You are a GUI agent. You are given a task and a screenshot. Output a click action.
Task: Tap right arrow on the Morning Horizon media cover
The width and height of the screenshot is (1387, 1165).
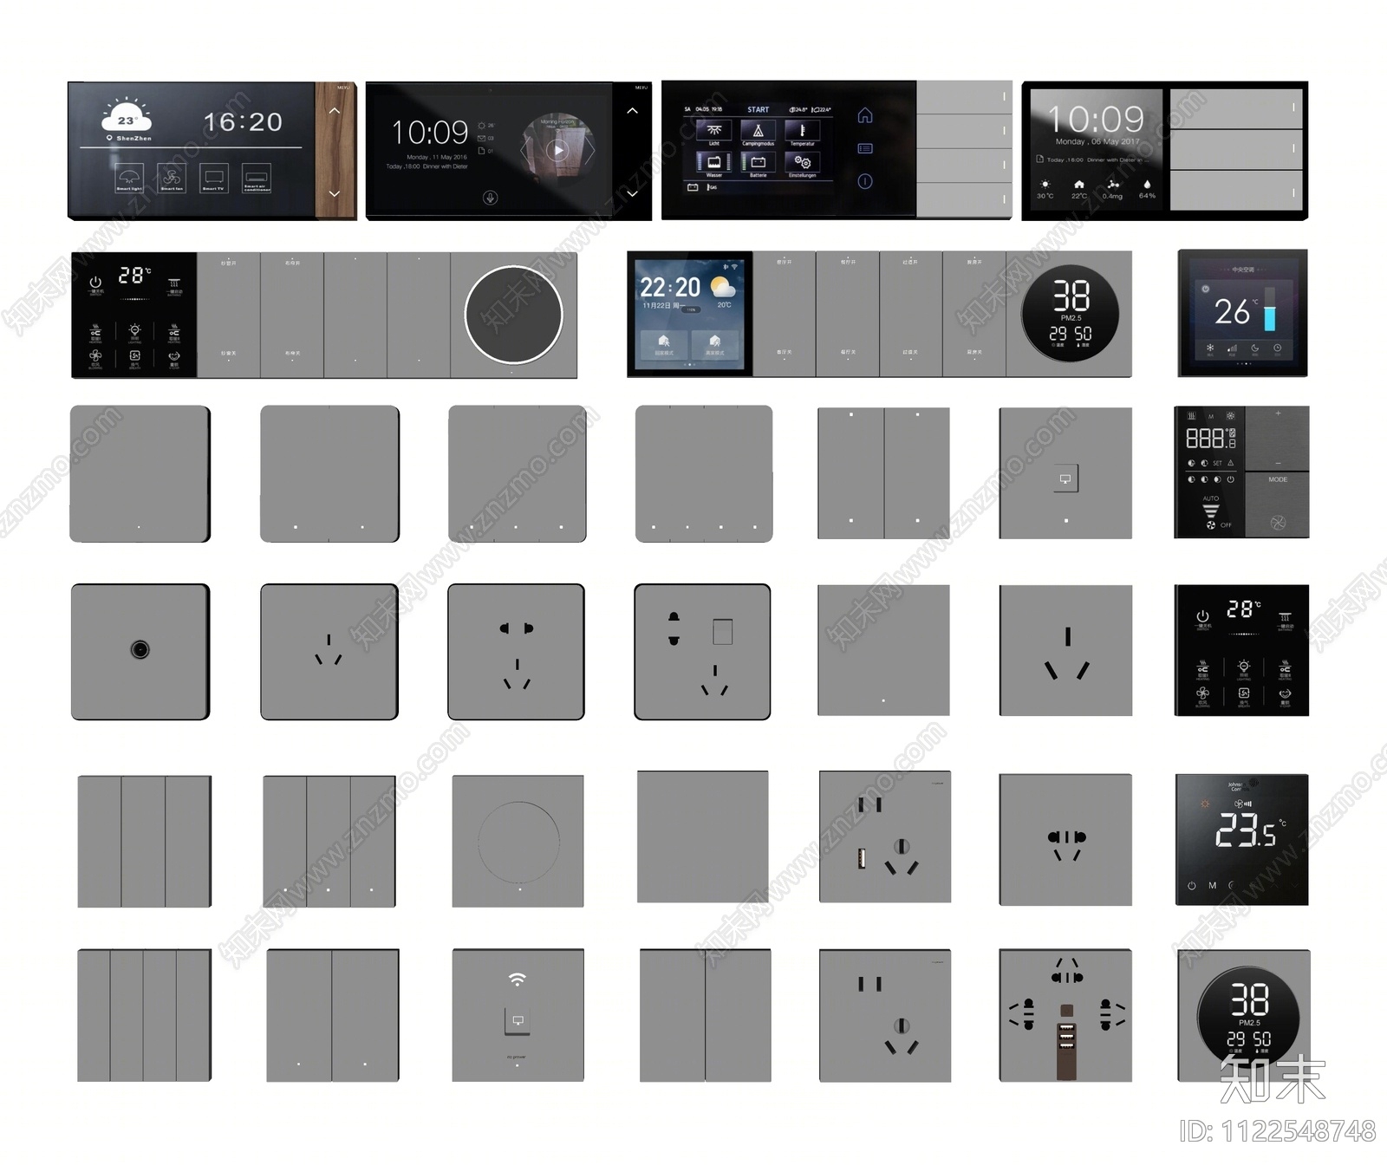pyautogui.click(x=592, y=150)
